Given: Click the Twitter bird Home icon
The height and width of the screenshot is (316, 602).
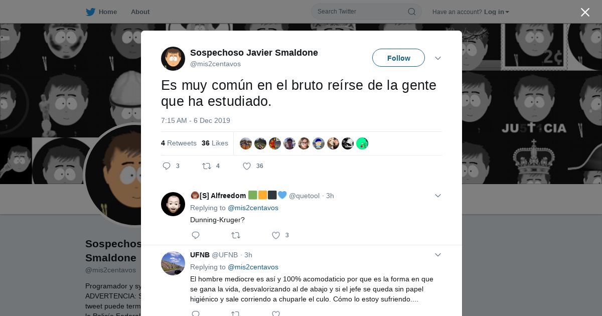Looking at the screenshot, I should tap(90, 12).
